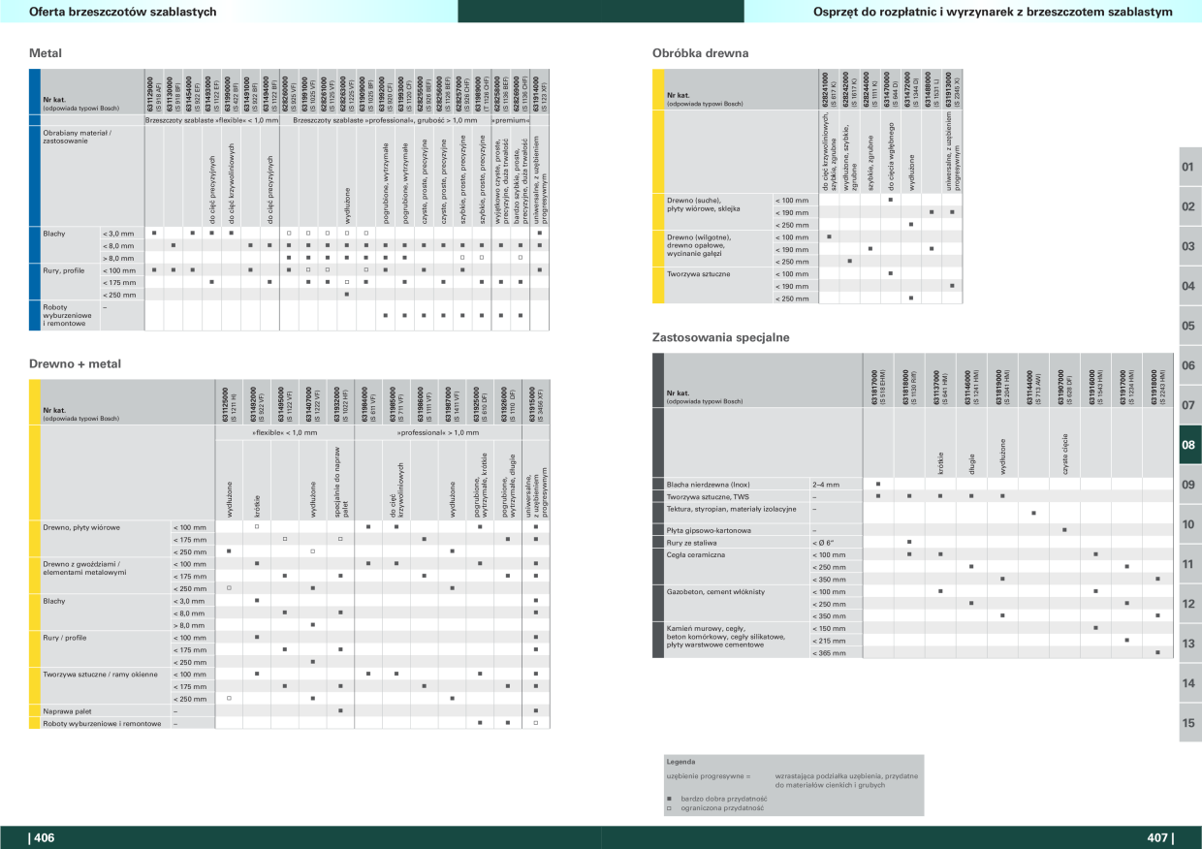Image resolution: width=1202 pixels, height=849 pixels.
Task: Click 'Brzeszczoty szablaste »flexible«' header in the Metal table
Action: [x=211, y=121]
